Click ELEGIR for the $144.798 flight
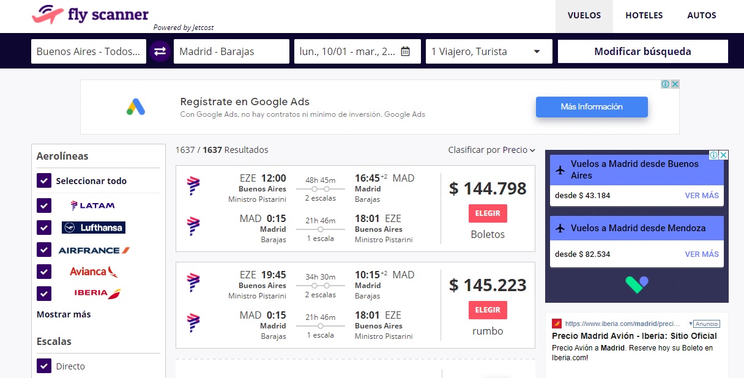This screenshot has height=378, width=744. point(488,213)
